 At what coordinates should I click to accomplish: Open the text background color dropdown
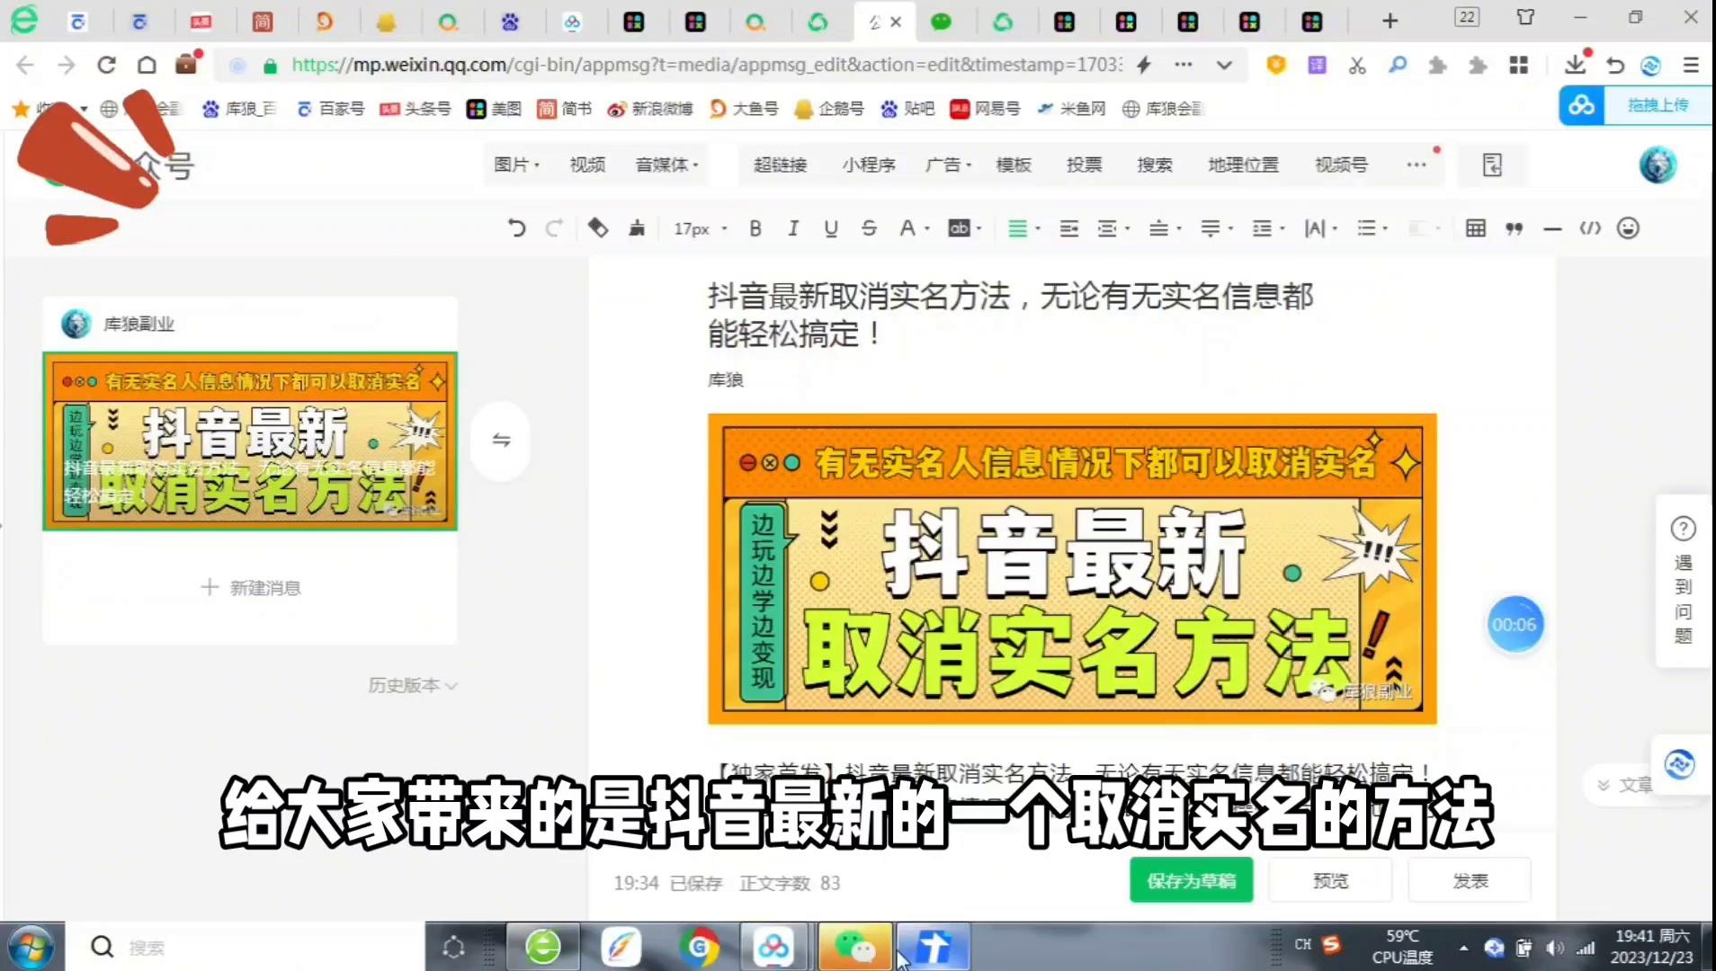coord(965,228)
